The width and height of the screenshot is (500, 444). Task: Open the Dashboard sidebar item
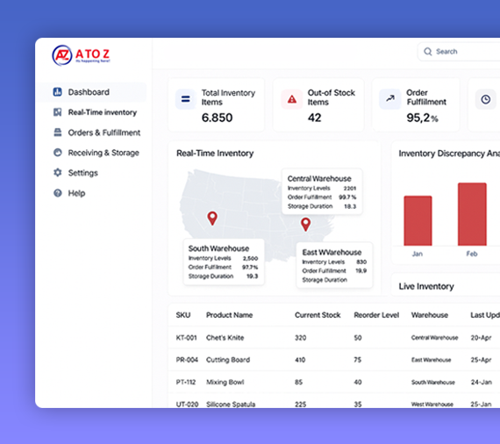coord(91,92)
